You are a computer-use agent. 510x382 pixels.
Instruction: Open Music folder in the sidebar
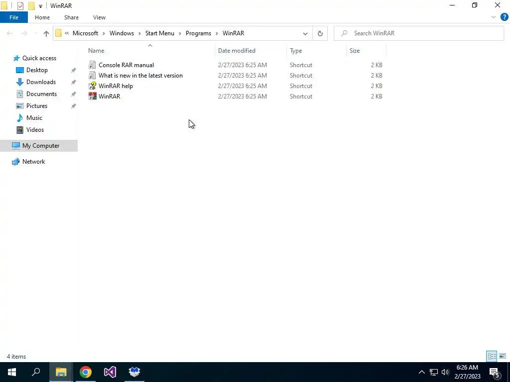pyautogui.click(x=34, y=117)
